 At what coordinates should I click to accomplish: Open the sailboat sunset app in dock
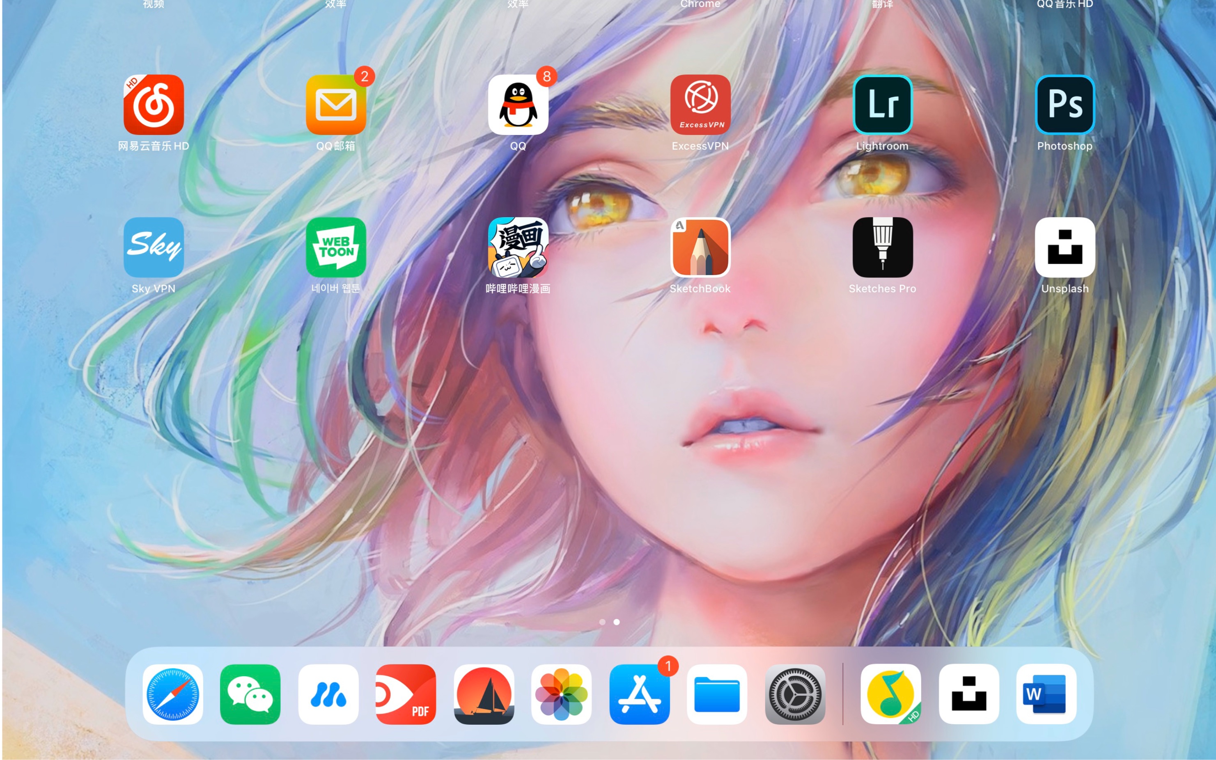484,694
